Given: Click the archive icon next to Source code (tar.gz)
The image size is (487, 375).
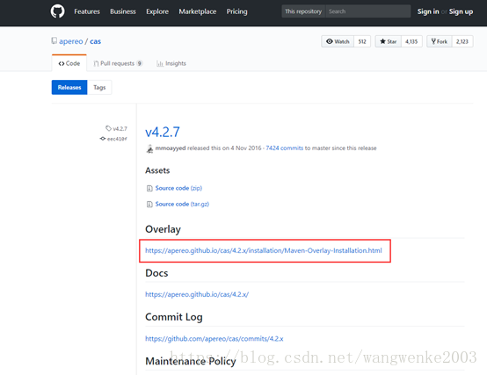Looking at the screenshot, I should tap(149, 204).
